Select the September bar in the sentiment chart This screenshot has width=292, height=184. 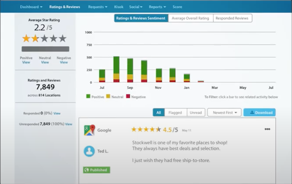129,69
